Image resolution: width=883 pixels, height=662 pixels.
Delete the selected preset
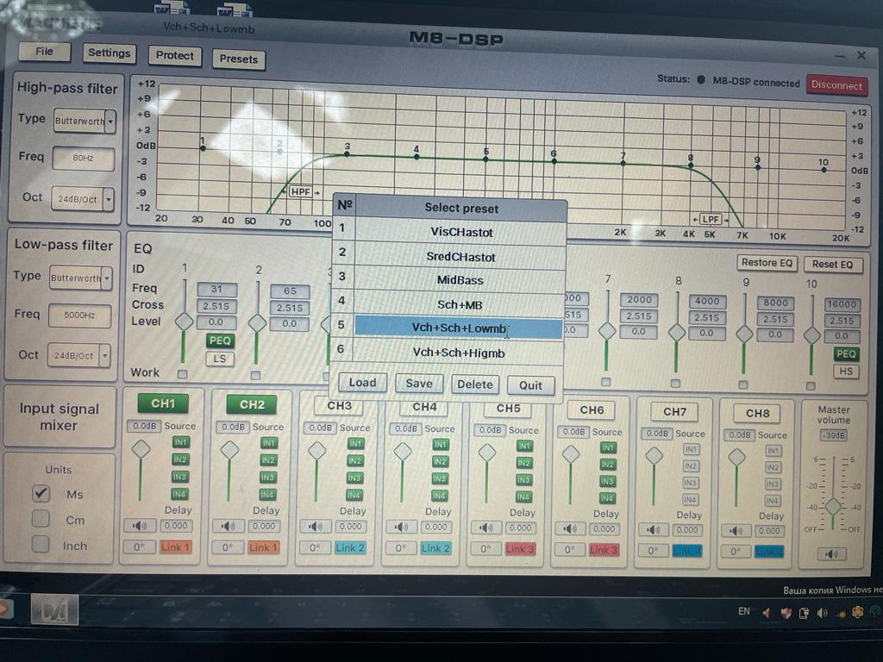tap(475, 384)
